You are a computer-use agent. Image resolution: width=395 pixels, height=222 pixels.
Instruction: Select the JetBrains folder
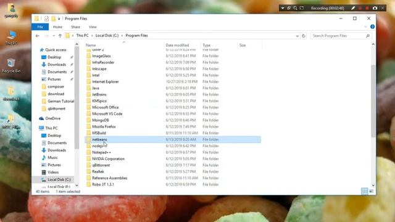click(x=99, y=94)
